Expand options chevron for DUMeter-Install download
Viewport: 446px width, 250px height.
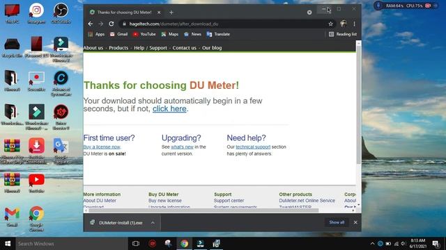pos(153,223)
